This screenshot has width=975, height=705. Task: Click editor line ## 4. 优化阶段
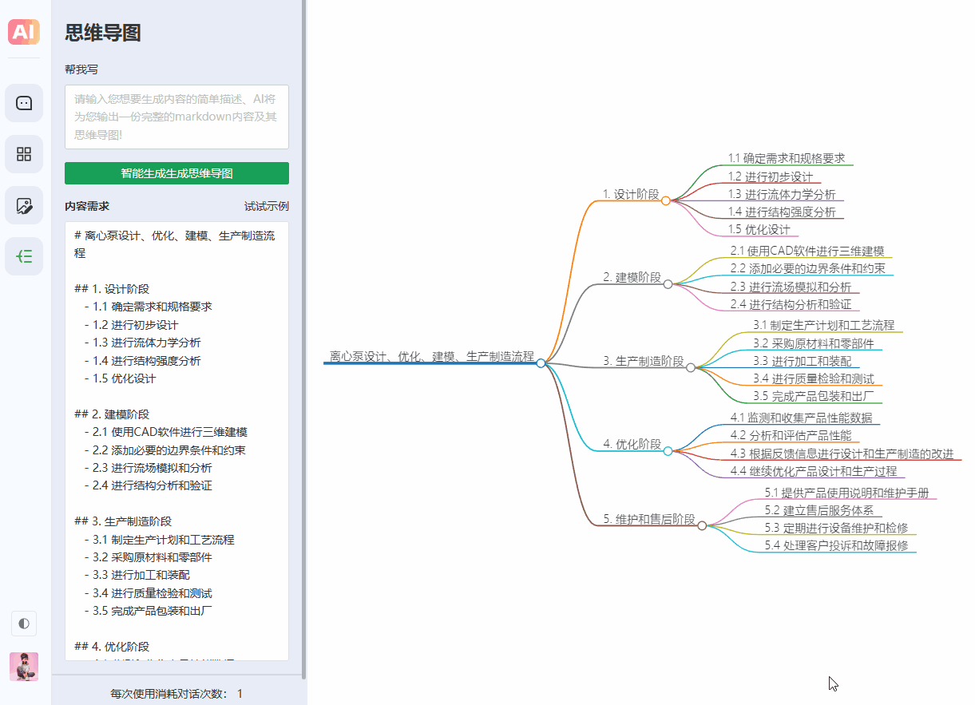click(112, 647)
